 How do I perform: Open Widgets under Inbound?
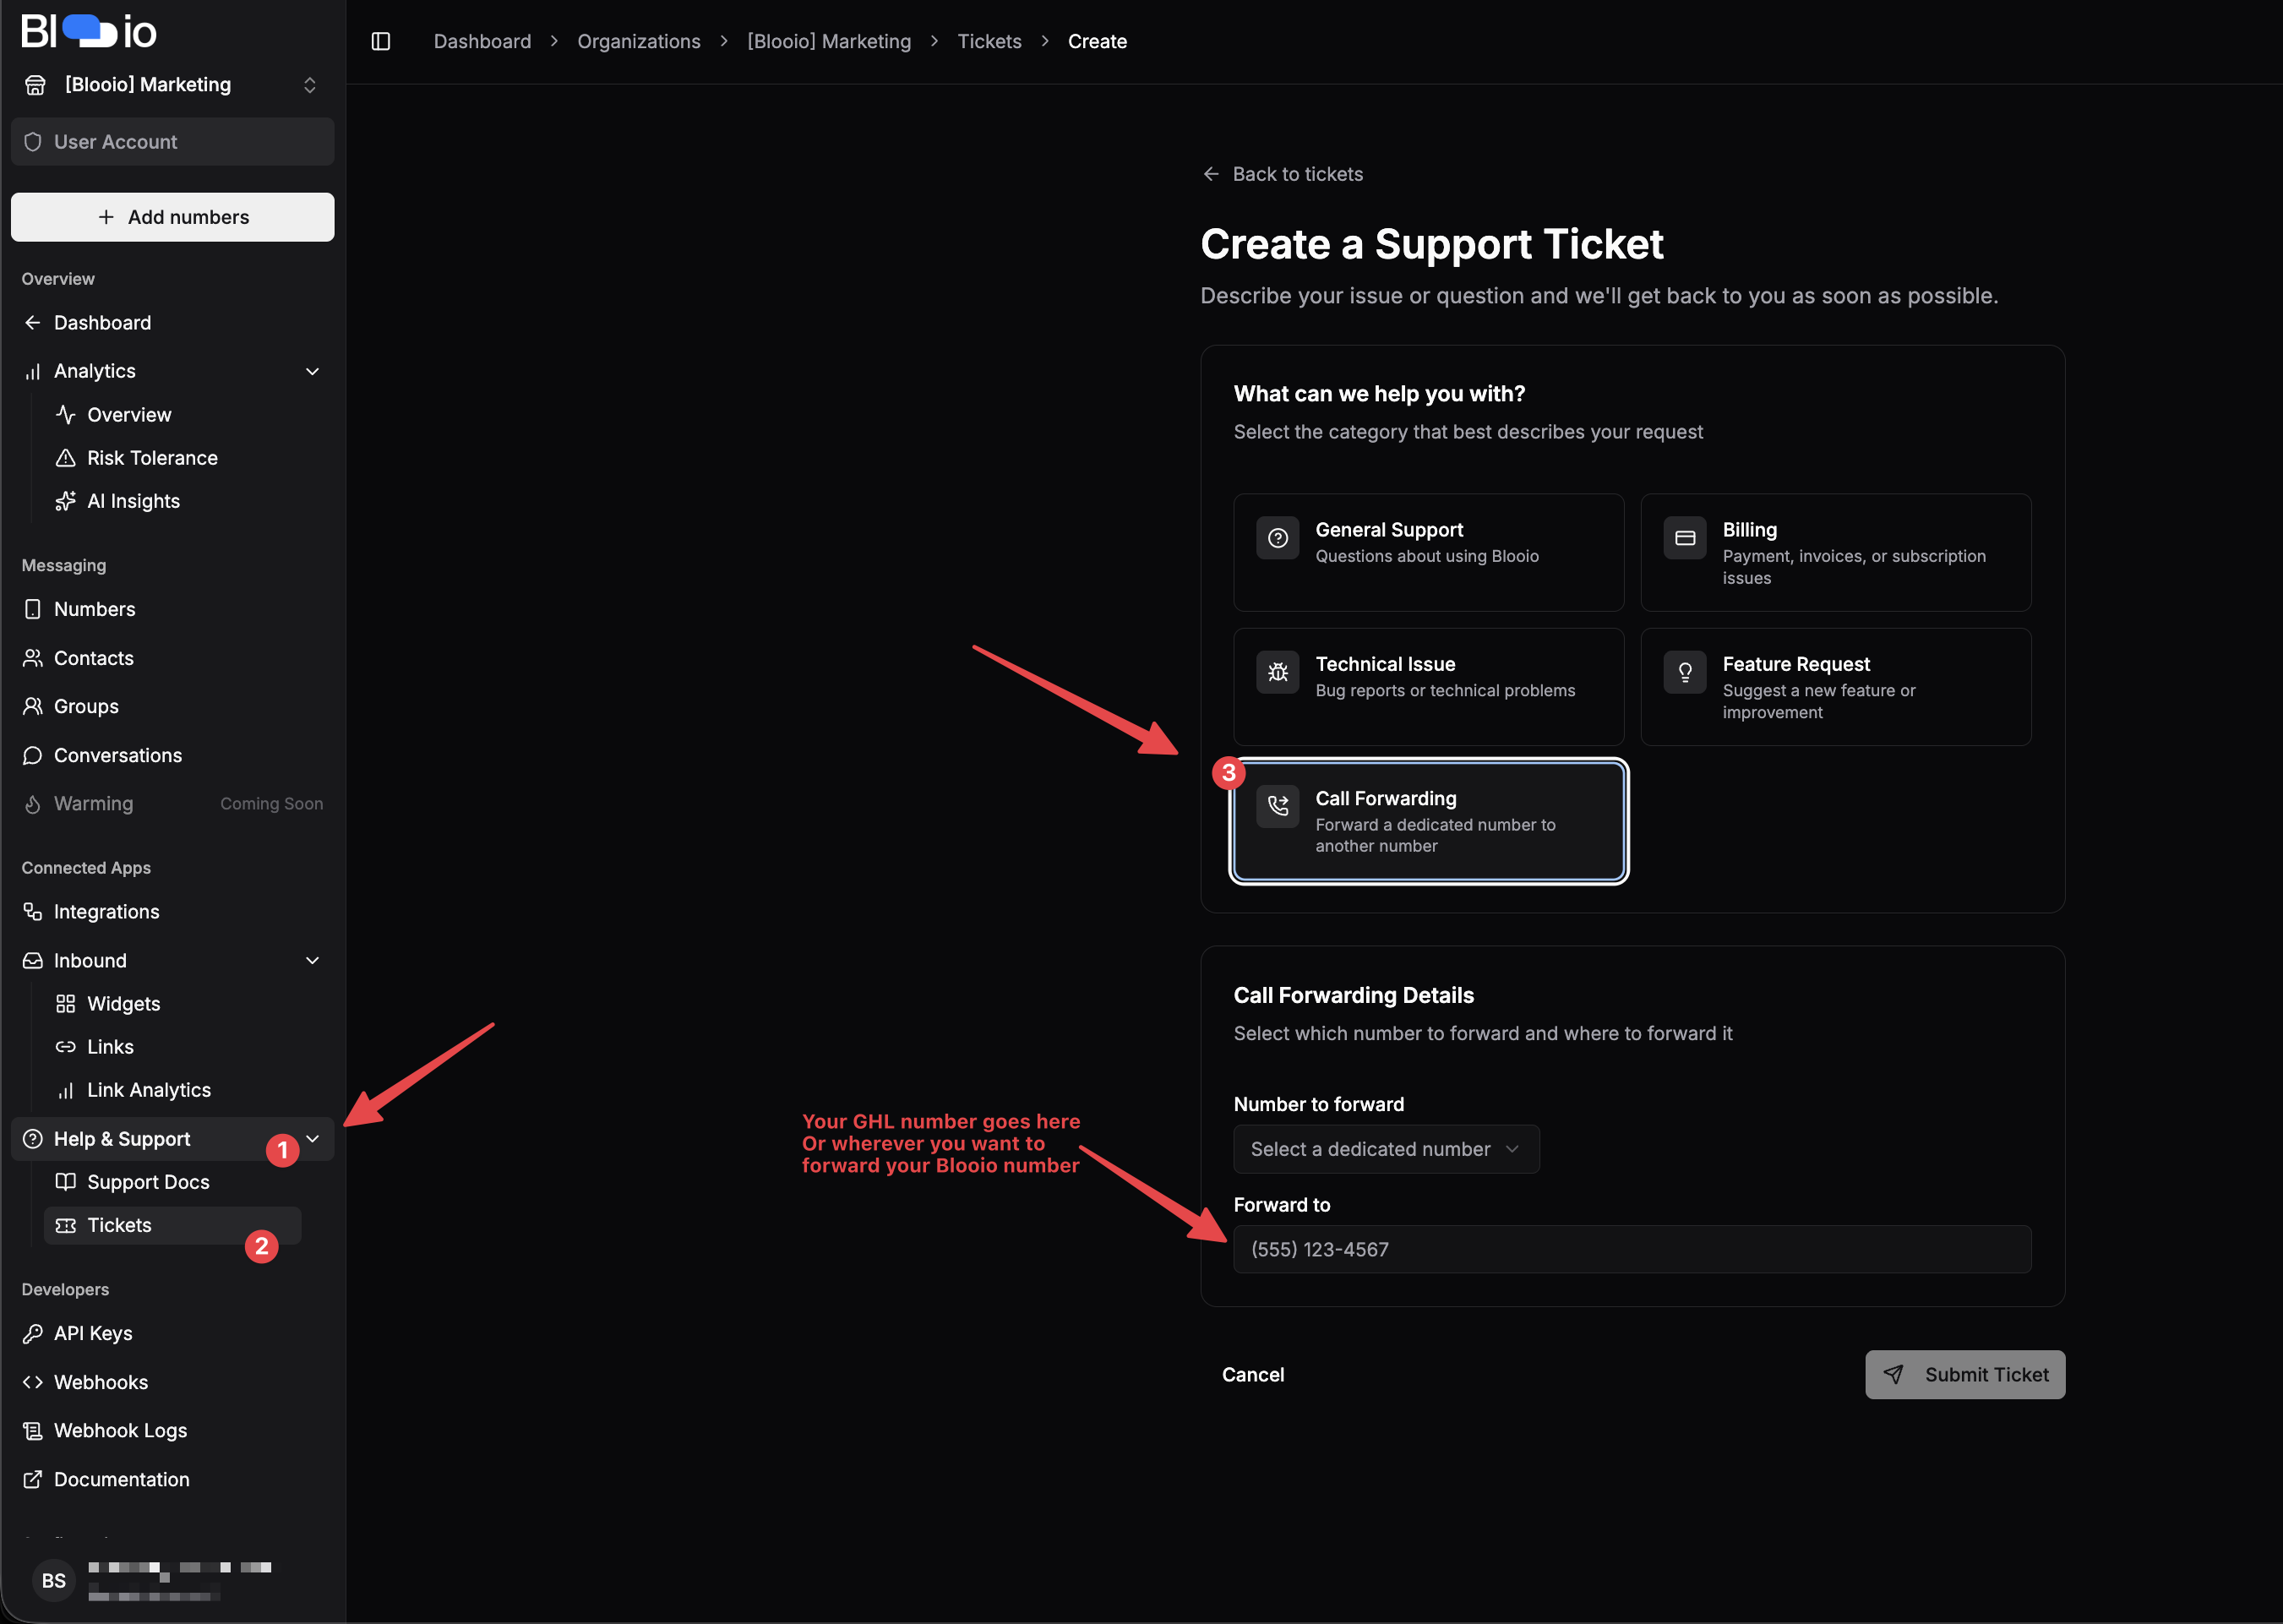[x=123, y=1003]
